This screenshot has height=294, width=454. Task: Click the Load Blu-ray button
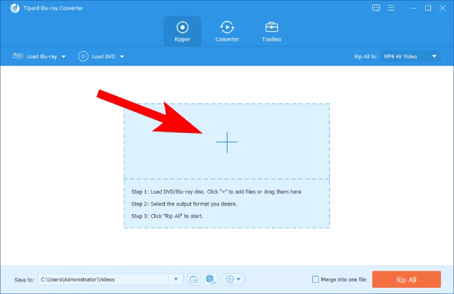[35, 57]
